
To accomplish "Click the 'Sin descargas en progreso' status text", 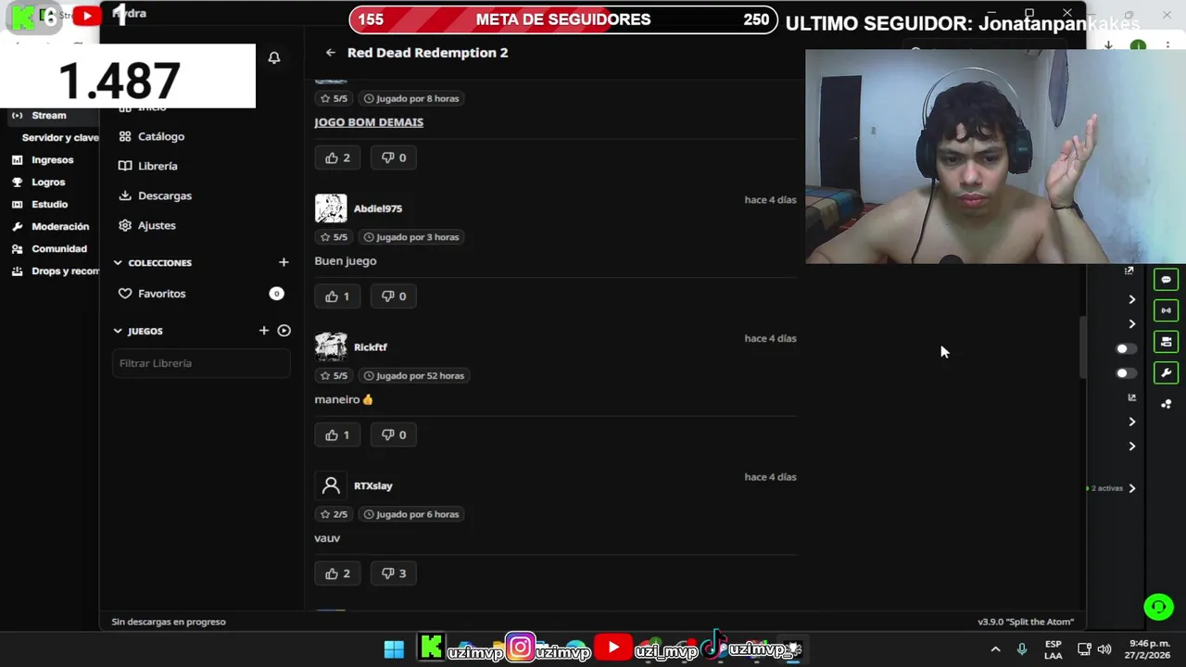I will [169, 622].
